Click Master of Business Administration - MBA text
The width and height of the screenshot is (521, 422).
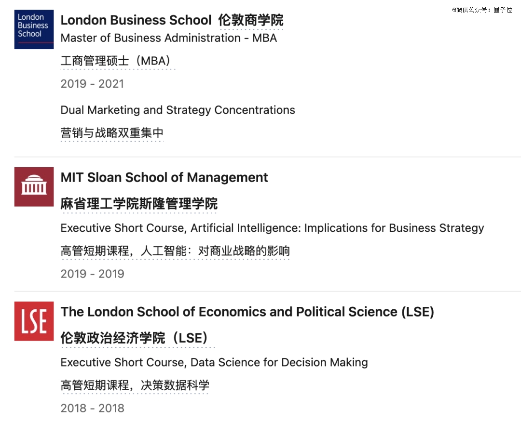pos(169,38)
